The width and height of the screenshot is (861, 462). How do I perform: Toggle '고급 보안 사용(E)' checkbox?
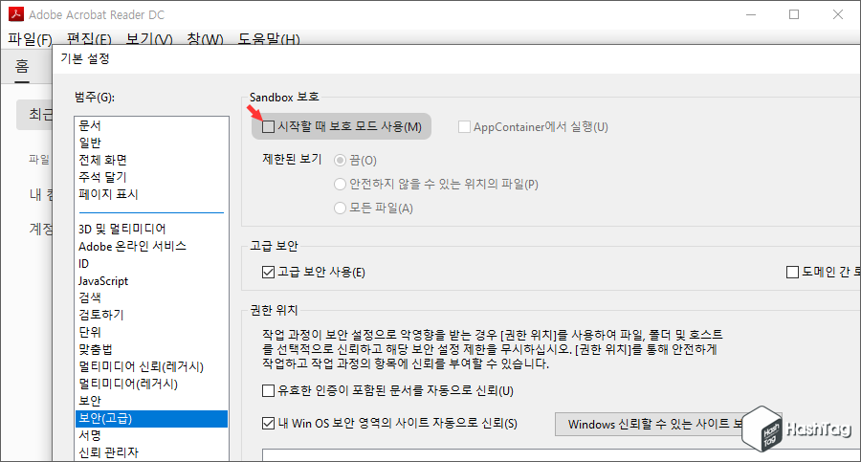click(x=268, y=272)
